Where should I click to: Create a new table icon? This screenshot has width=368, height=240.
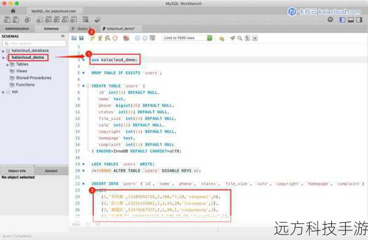tap(48, 20)
